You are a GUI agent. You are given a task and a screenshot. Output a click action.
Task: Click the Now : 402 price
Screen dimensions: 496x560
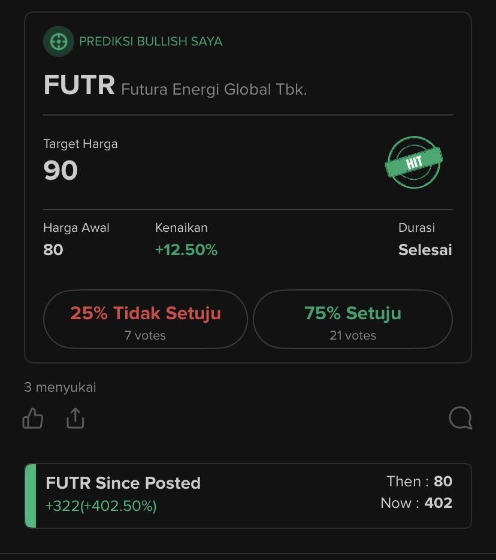pyautogui.click(x=416, y=503)
